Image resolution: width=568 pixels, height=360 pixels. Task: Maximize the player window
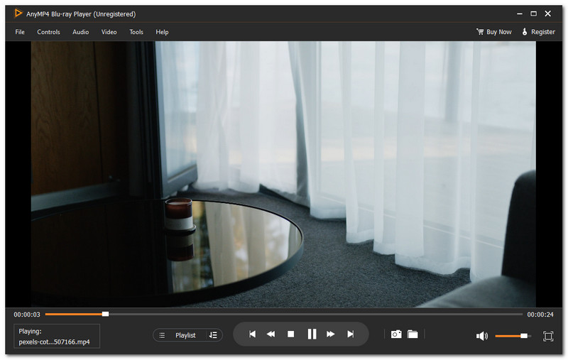tap(534, 13)
